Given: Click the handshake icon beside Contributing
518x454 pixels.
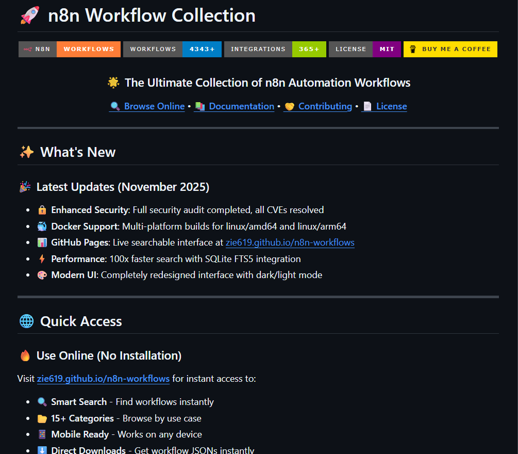Looking at the screenshot, I should [289, 106].
